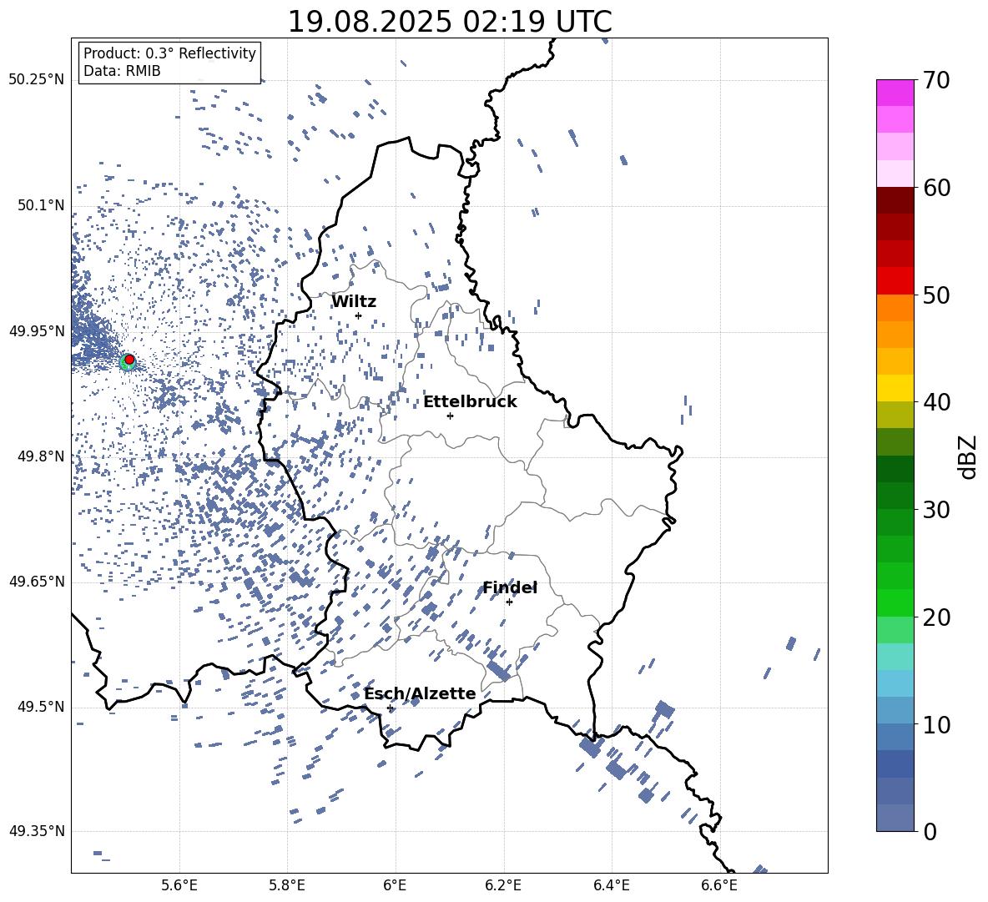Click the Product: 0.3° Reflectivity text
Image resolution: width=988 pixels, height=902 pixels.
tap(169, 53)
